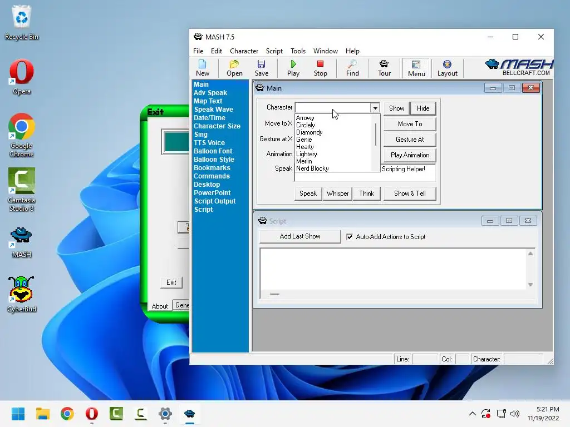Click the Save floppy disk icon
The height and width of the screenshot is (427, 570).
pos(262,68)
